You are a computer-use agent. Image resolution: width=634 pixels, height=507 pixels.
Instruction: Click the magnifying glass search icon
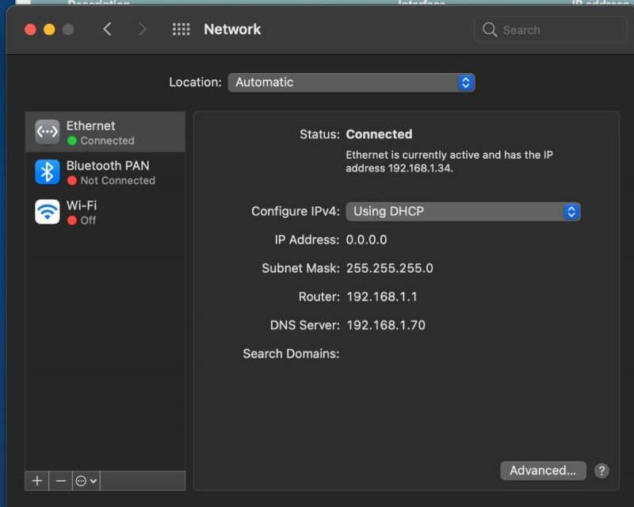[x=490, y=30]
